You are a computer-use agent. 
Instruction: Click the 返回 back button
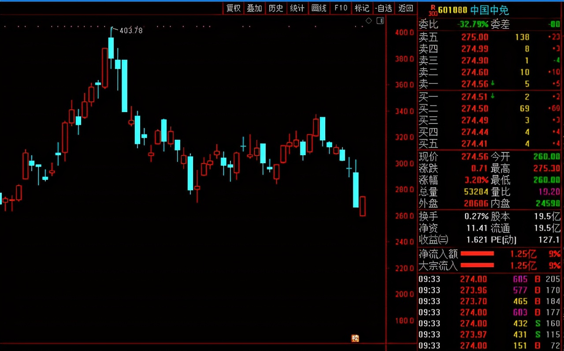point(405,8)
